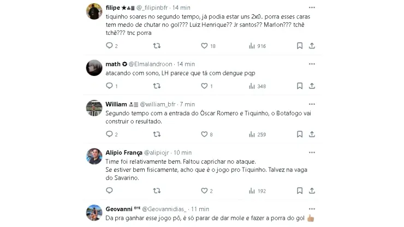Viewport: 404px width, 227px height.
Task: Reply to filipe's tweet
Action: pos(109,46)
